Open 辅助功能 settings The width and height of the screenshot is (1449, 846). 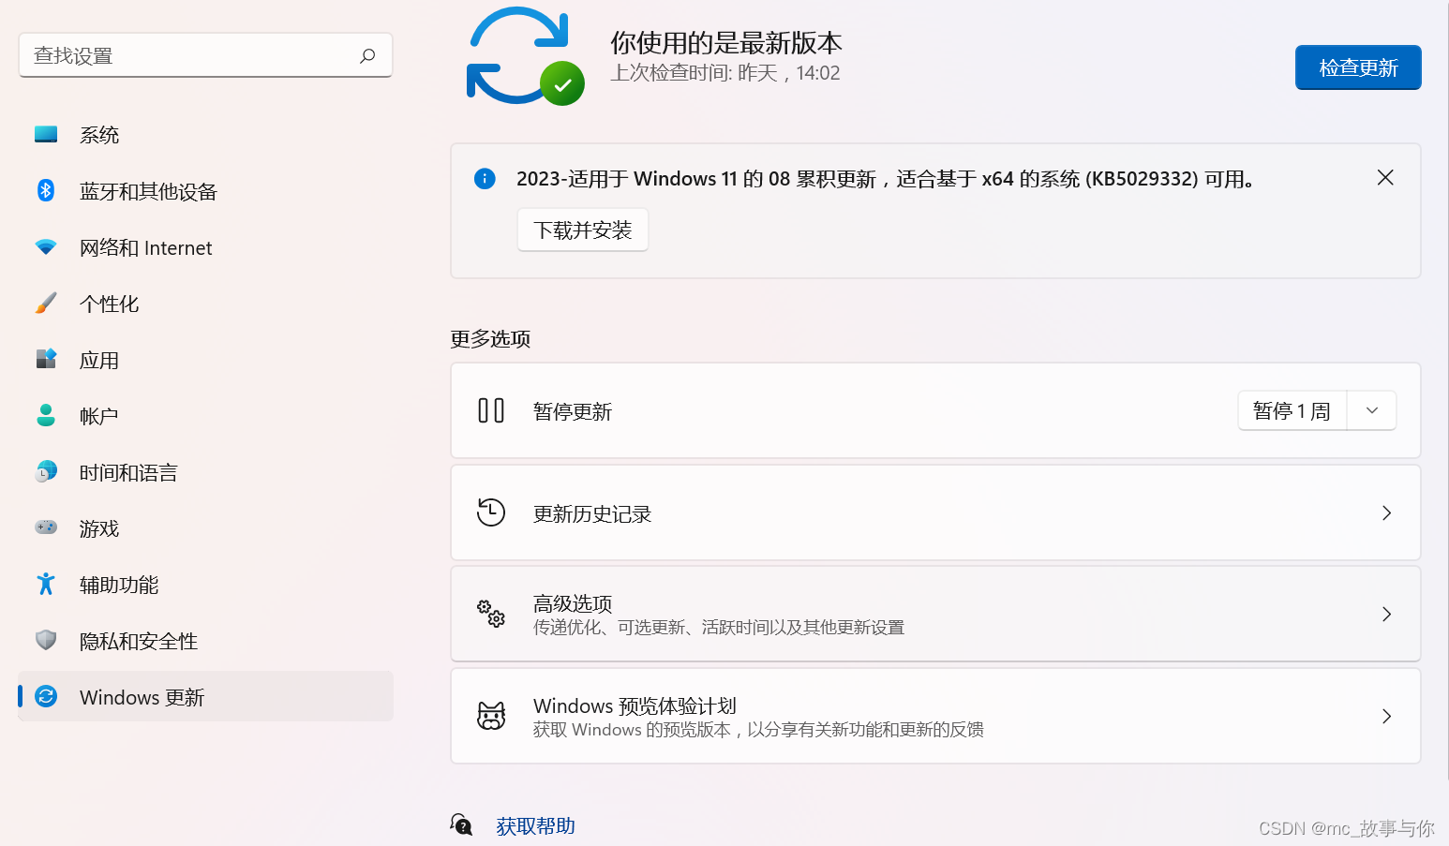coord(205,584)
